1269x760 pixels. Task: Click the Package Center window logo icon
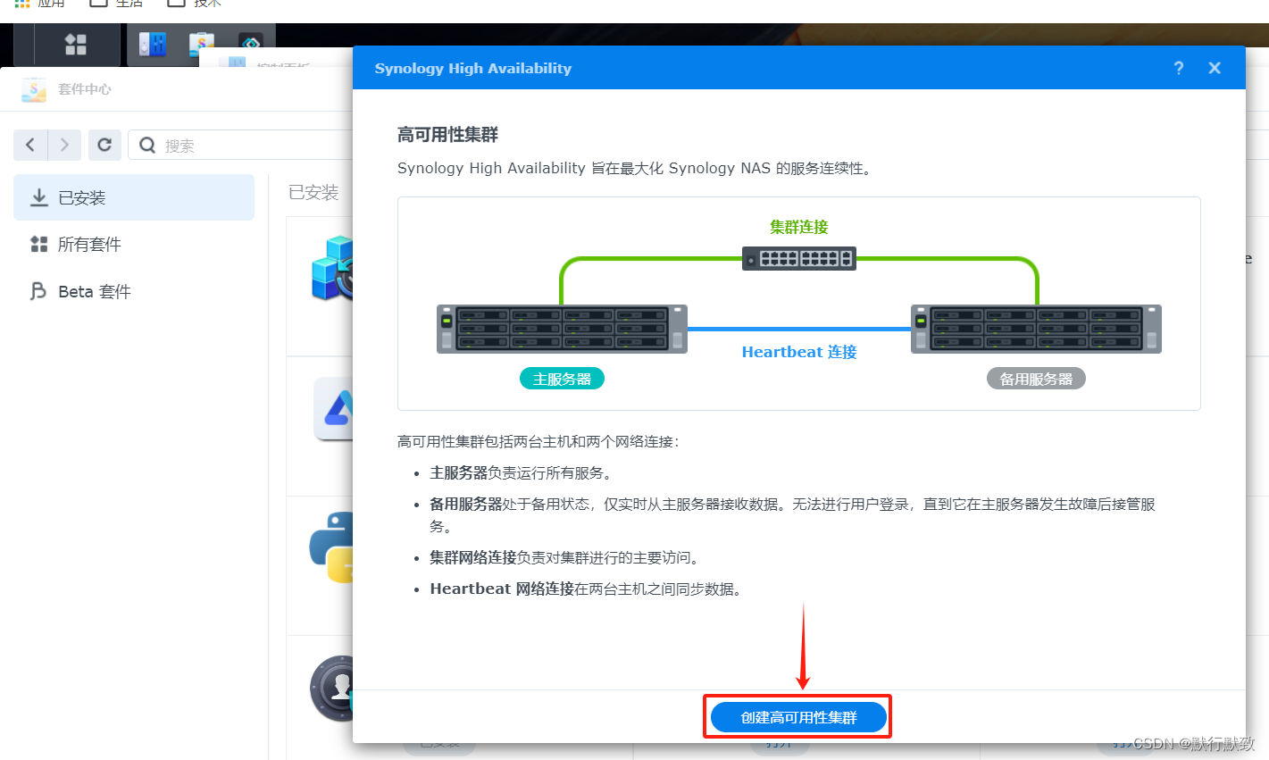click(34, 89)
